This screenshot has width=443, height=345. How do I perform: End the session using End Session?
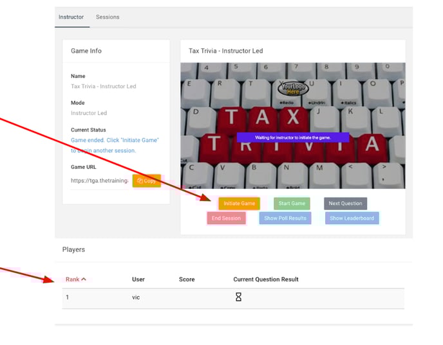point(226,218)
